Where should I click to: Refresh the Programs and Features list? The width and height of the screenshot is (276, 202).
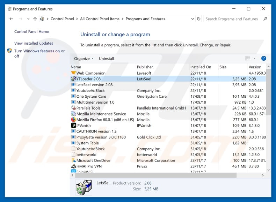point(199,19)
